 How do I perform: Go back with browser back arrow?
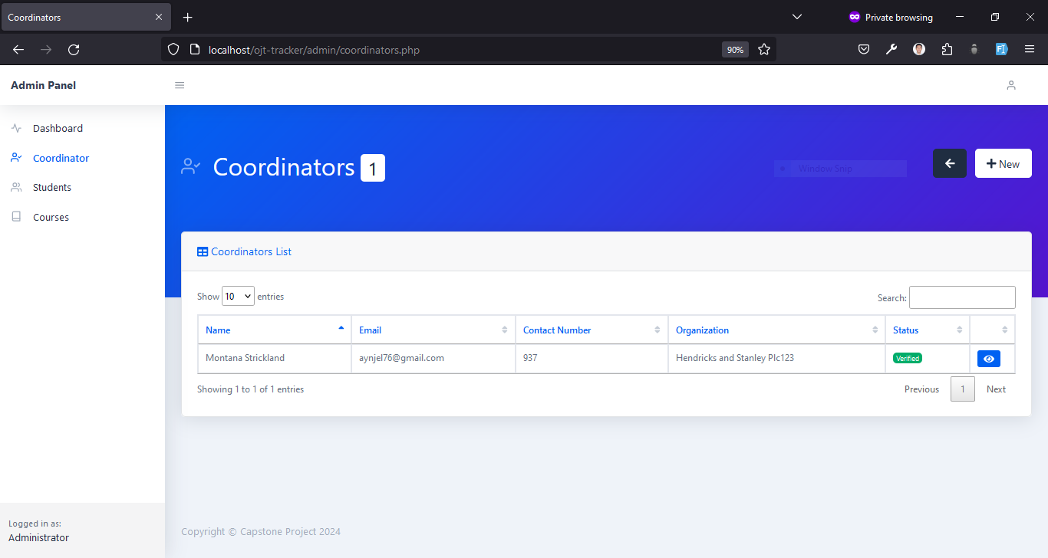coord(18,50)
